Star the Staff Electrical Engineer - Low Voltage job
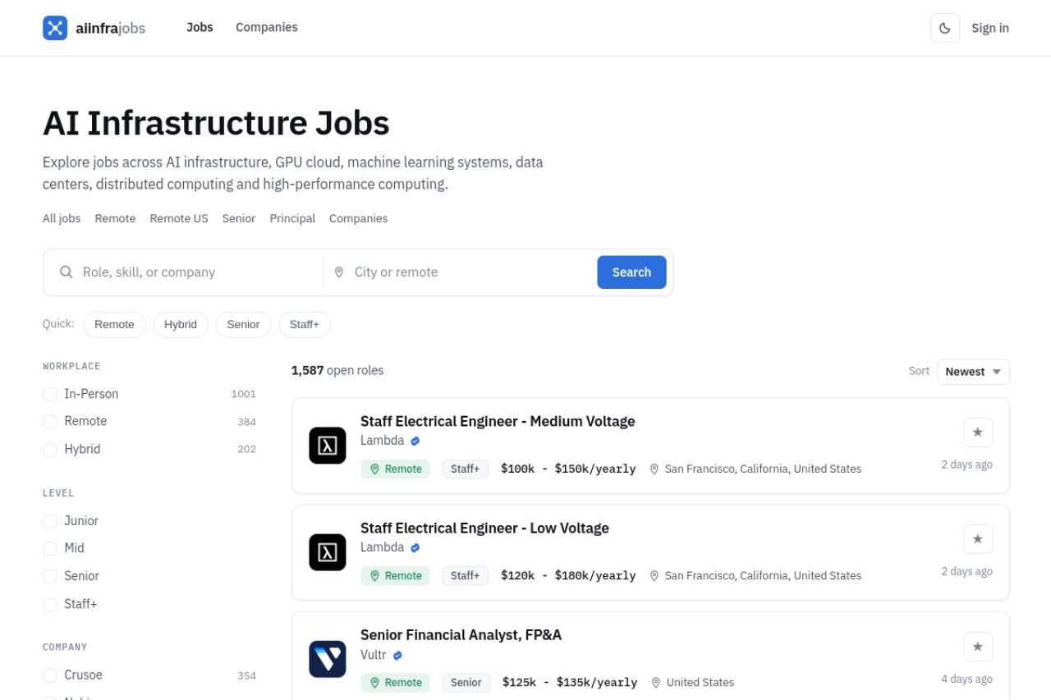 pos(978,539)
